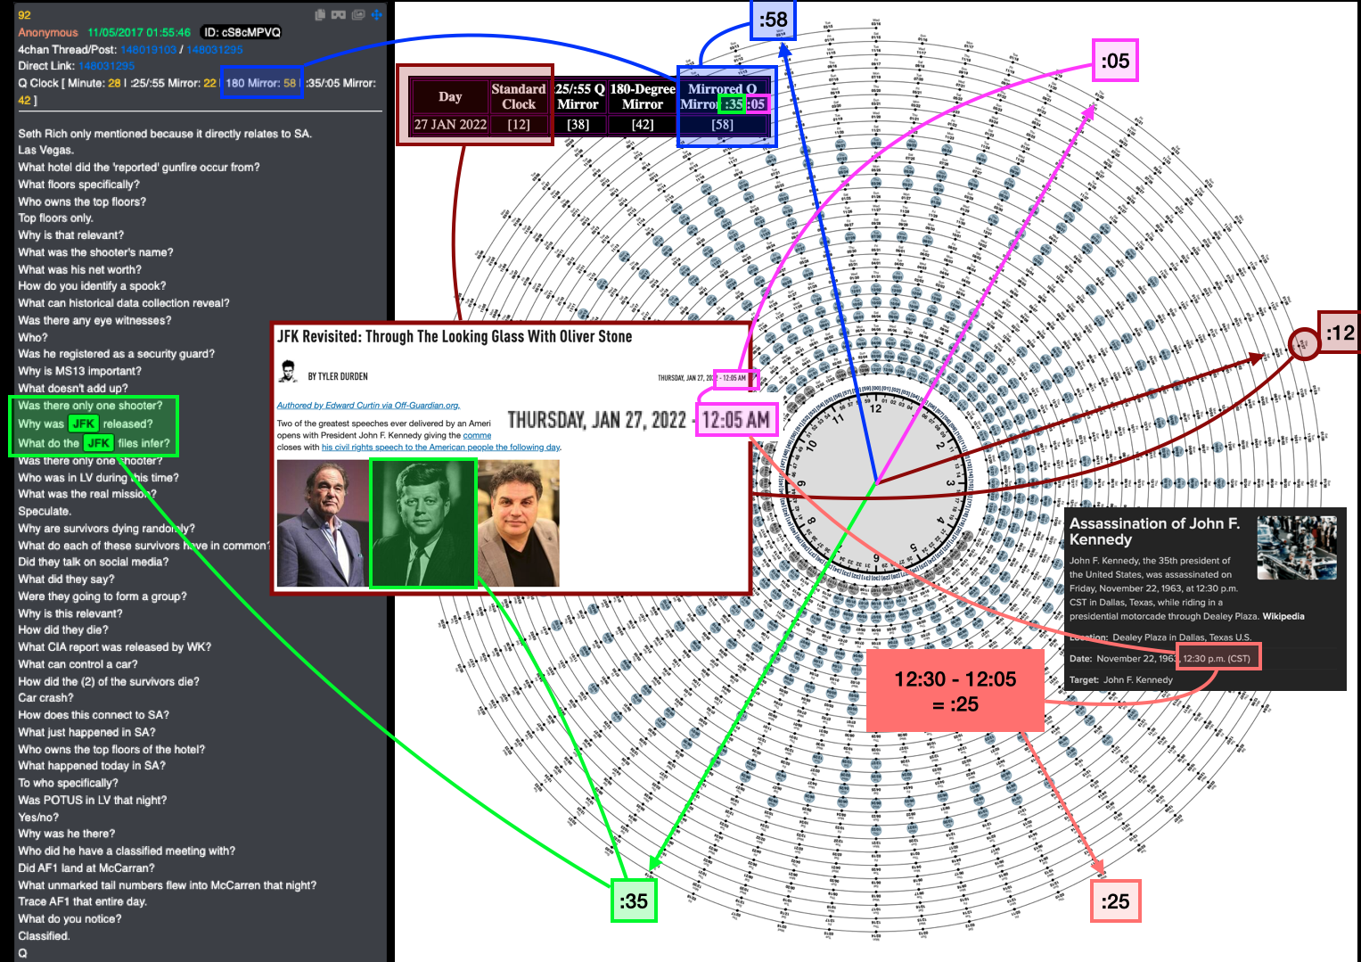Click the 'Anonymous' poster name
Viewport: 1361px width, 962px height.
click(x=48, y=32)
